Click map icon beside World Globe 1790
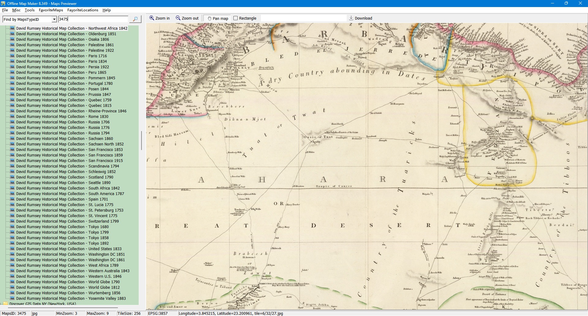Screen dimensions: 588x316 (12, 282)
